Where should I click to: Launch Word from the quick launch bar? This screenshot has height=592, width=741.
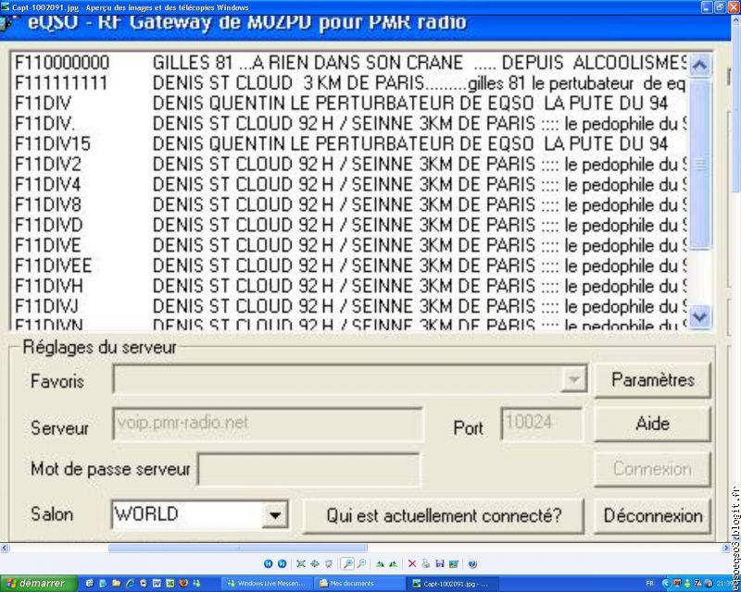157,584
